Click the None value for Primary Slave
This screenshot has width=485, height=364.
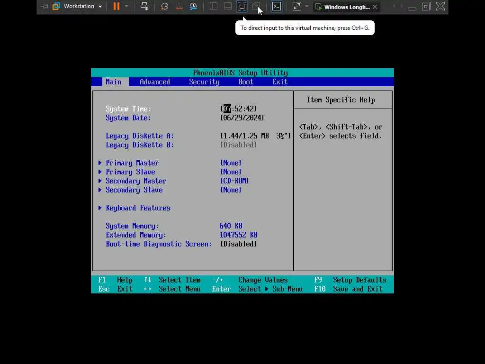[x=231, y=172]
